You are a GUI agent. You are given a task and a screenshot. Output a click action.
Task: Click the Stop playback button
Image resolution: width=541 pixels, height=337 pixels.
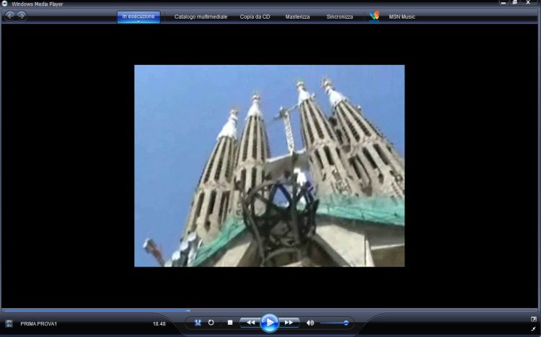(229, 323)
